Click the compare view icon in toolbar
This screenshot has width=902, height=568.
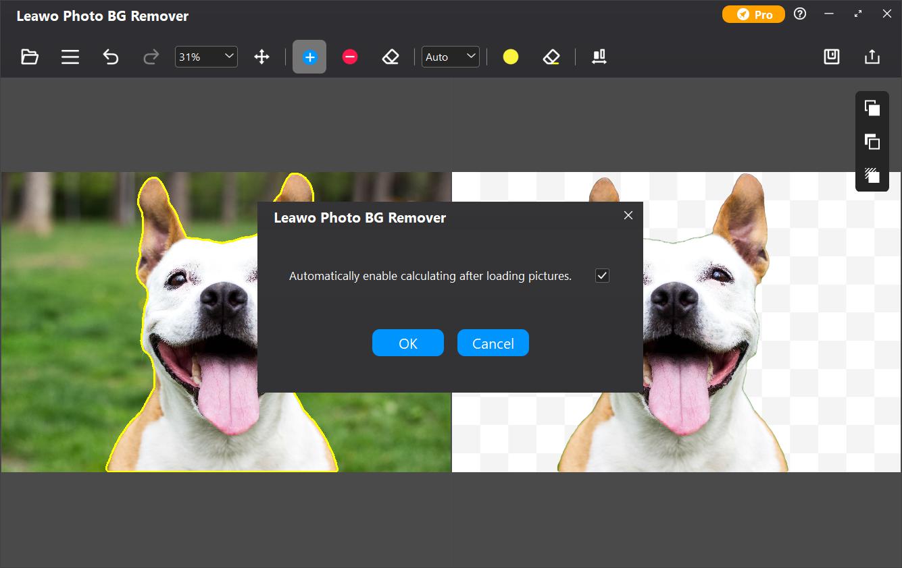pyautogui.click(x=599, y=57)
